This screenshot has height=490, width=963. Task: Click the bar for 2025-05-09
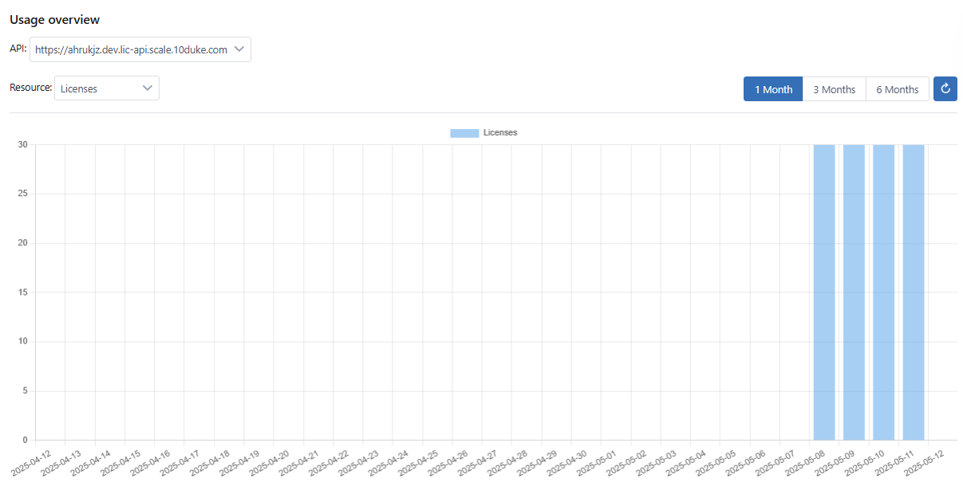(x=854, y=292)
